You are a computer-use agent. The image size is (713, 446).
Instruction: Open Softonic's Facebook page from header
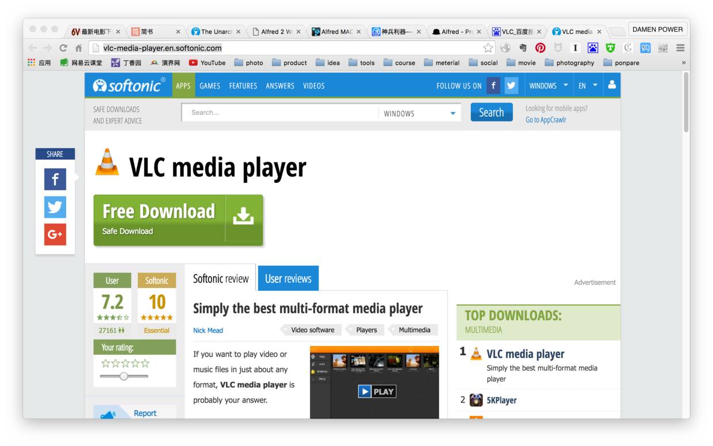493,86
